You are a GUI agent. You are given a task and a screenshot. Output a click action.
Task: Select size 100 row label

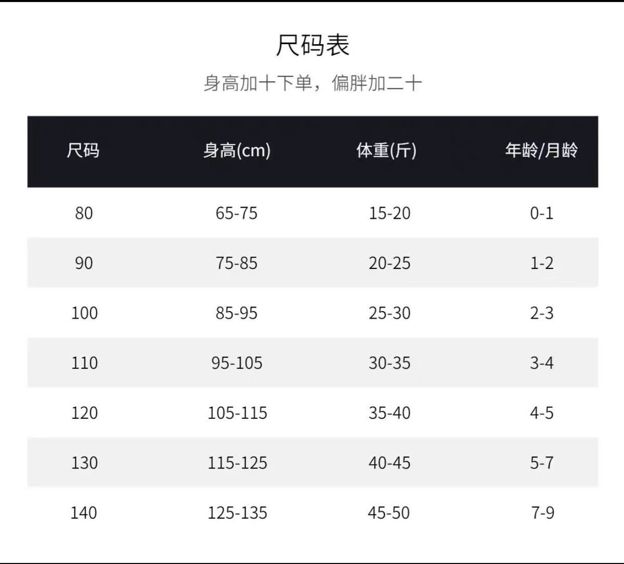[x=84, y=313]
